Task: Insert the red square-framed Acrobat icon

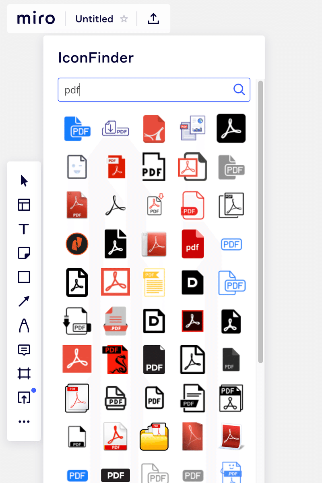Action: [x=116, y=282]
